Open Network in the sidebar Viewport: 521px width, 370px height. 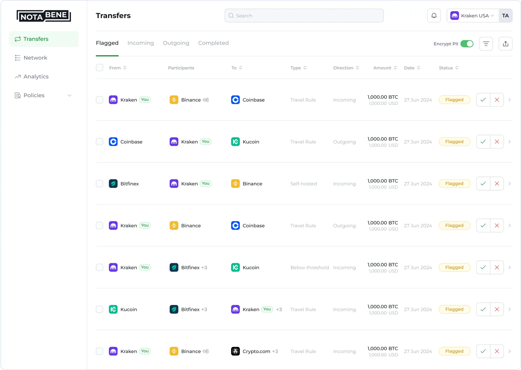click(44, 58)
